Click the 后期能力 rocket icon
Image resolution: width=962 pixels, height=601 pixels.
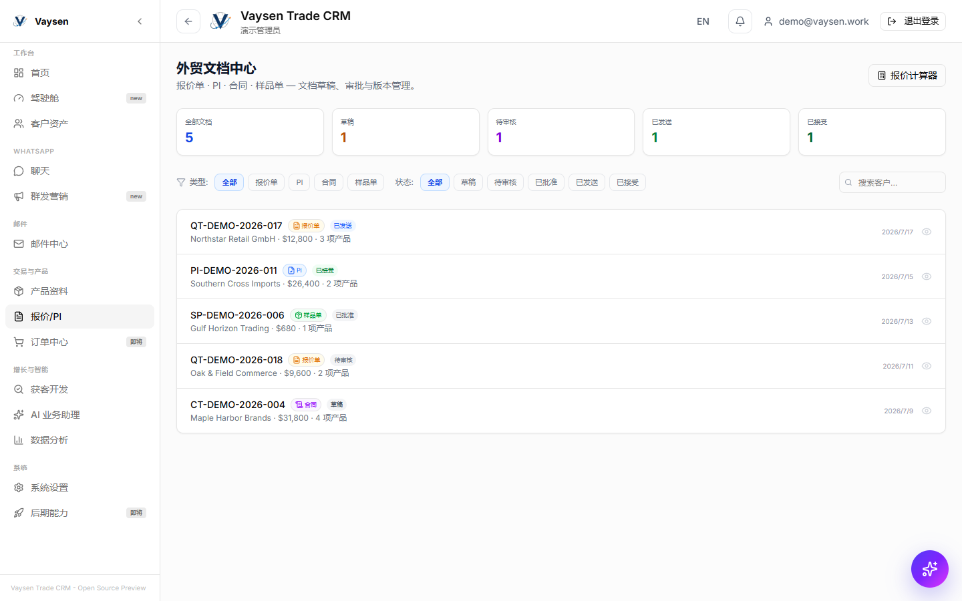tap(19, 513)
